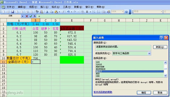
Task: Open the 数据 (Data) menu
Action: click(78, 7)
